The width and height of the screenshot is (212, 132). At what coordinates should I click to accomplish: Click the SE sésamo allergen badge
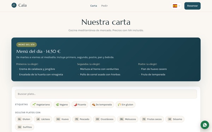coord(170,119)
